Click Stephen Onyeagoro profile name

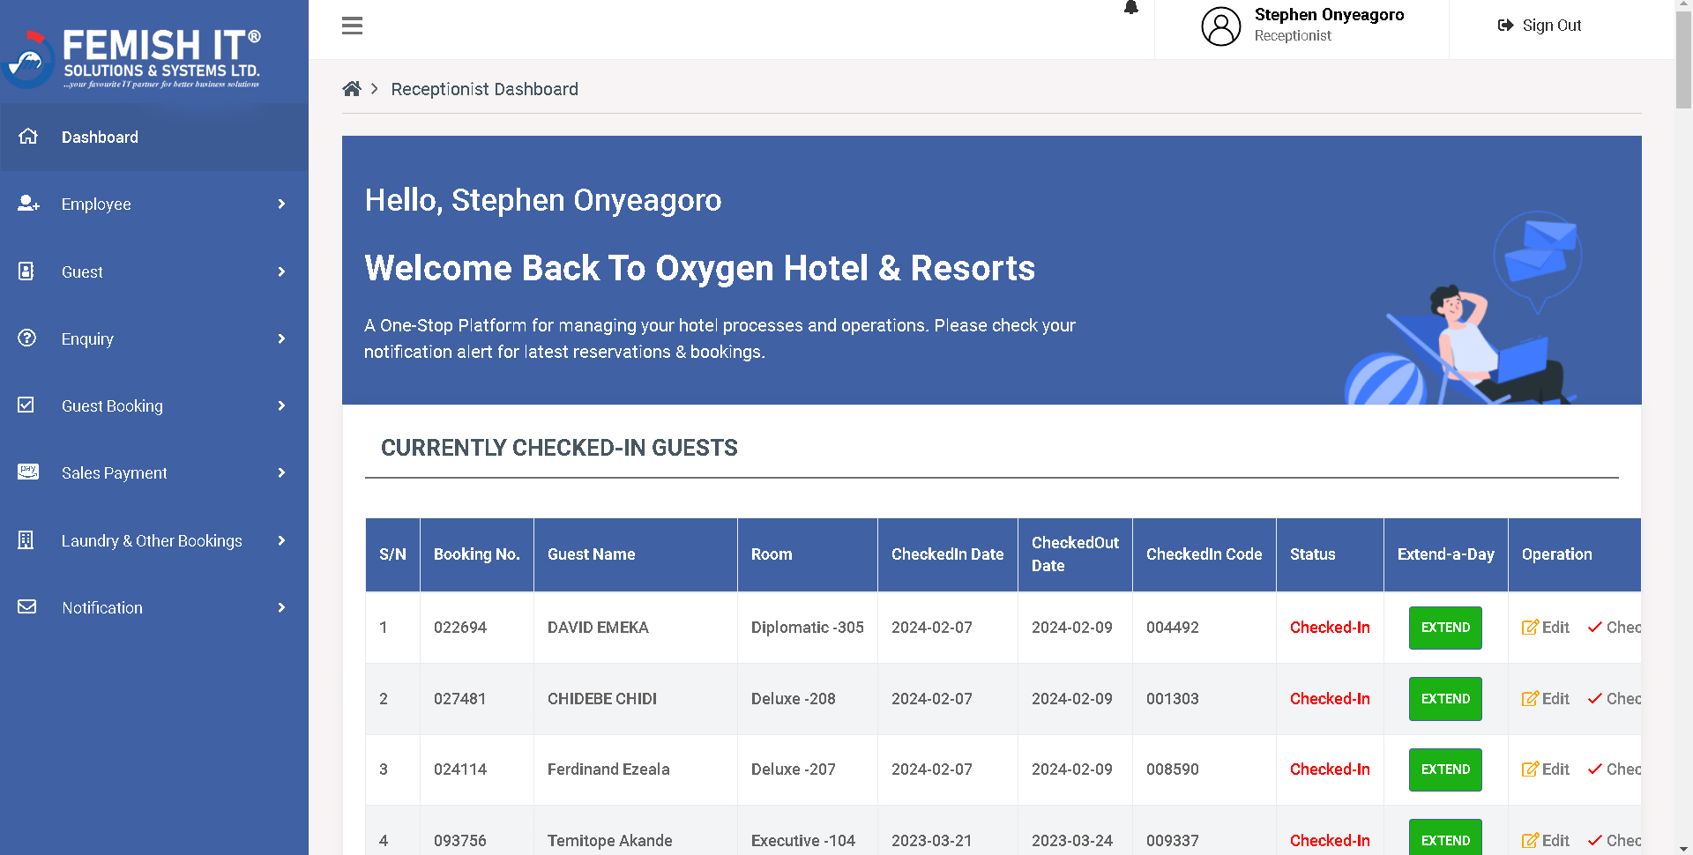(1329, 15)
